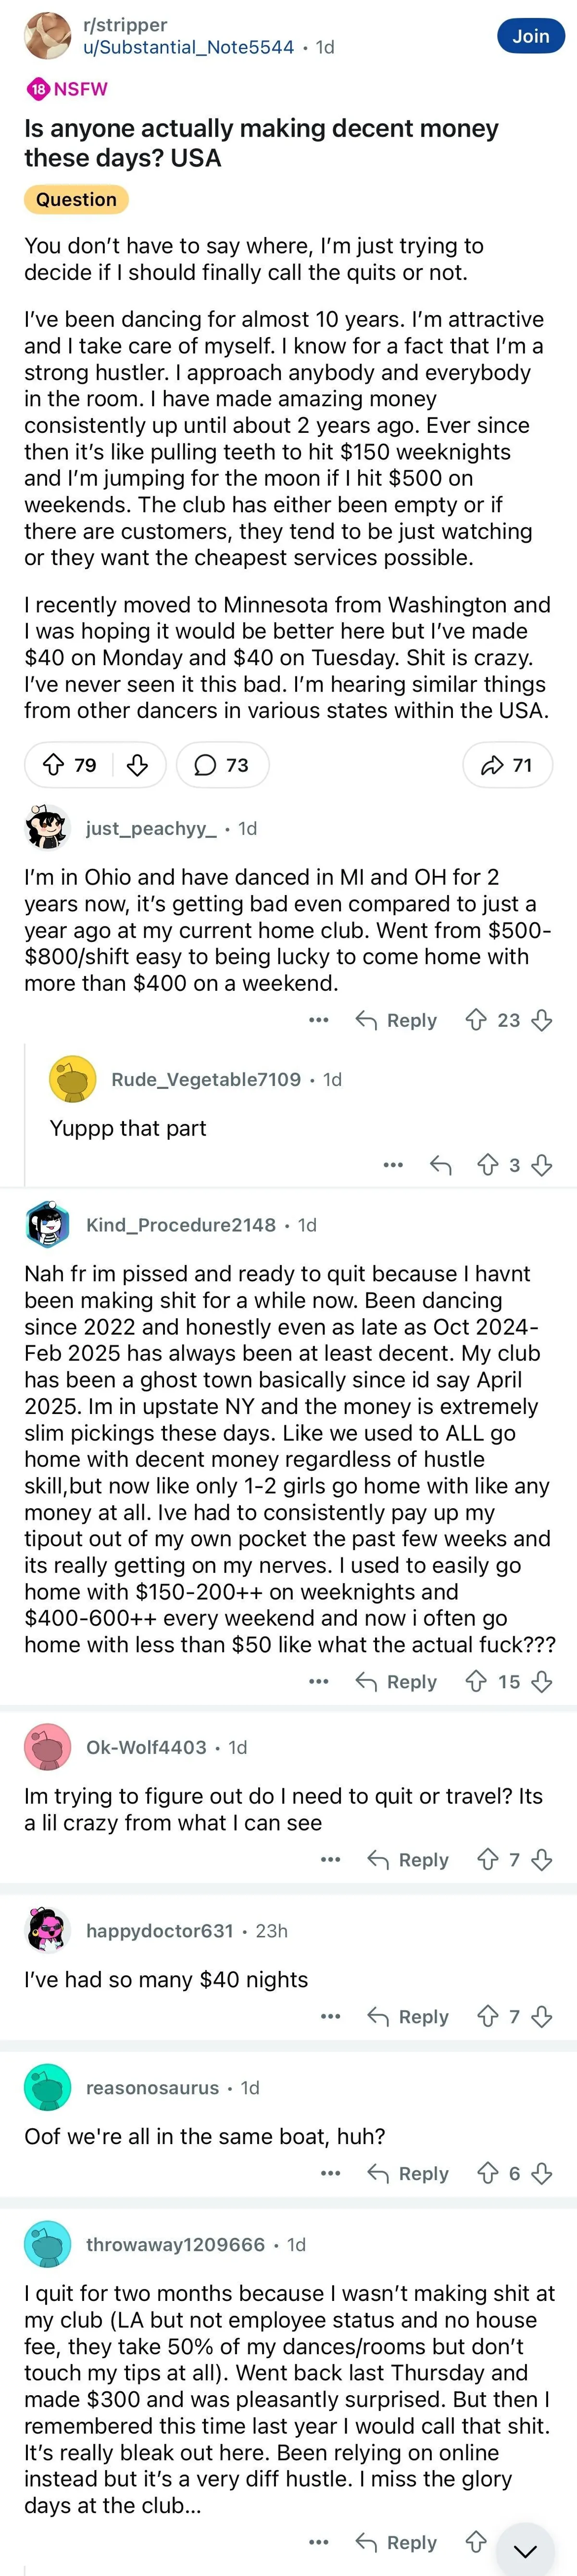The width and height of the screenshot is (577, 2576).
Task: Downvote the main post
Action: click(x=137, y=765)
